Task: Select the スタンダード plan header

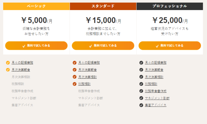Action: (x=103, y=6)
